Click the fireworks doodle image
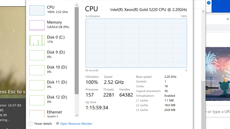 [218, 74]
